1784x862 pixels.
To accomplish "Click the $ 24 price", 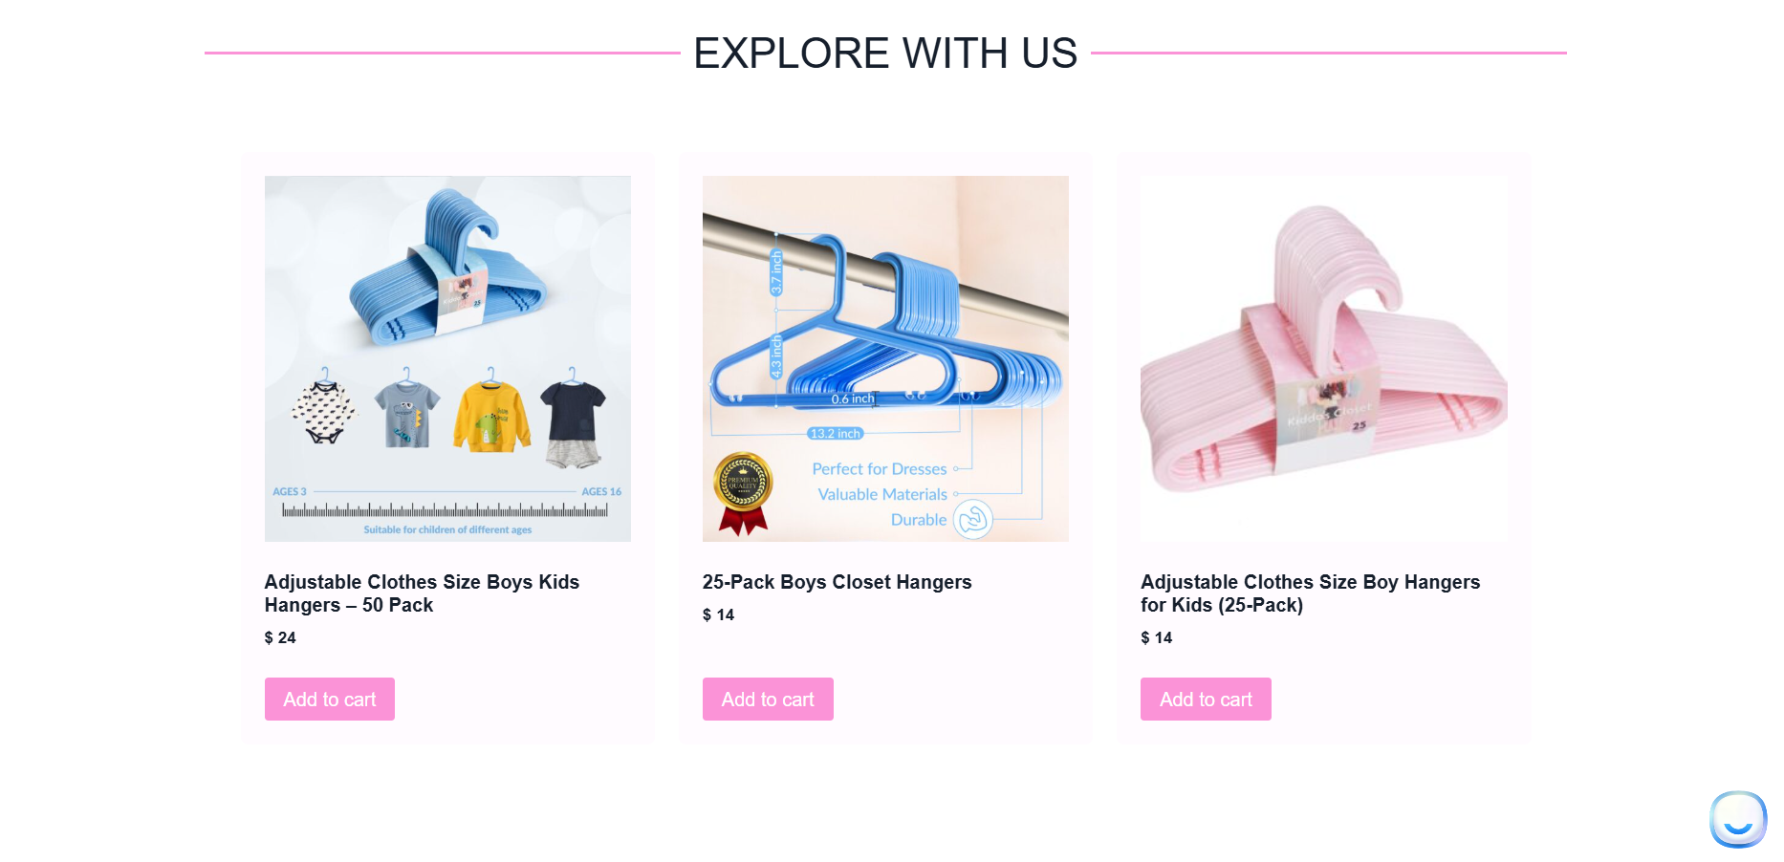I will (280, 637).
